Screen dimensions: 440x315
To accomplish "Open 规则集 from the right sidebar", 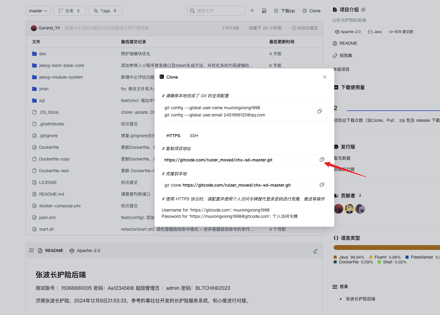I will pyautogui.click(x=346, y=55).
